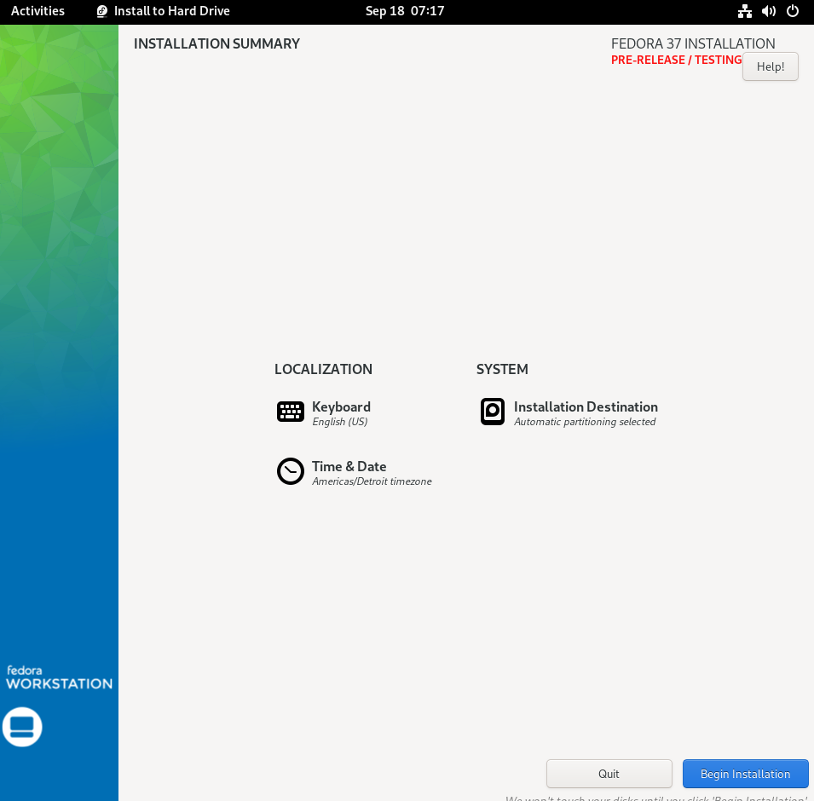Viewport: 814px width, 801px height.
Task: Open the power menu icon
Action: tap(792, 11)
